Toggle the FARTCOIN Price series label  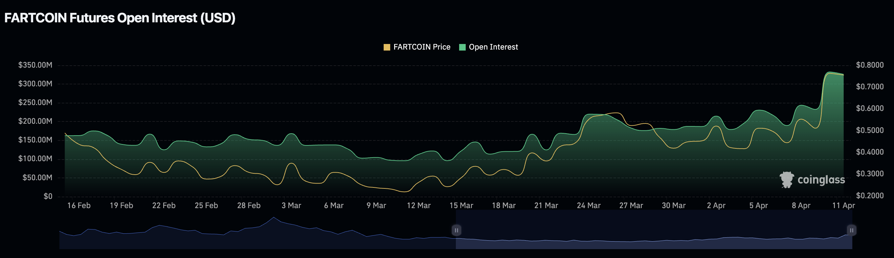click(422, 47)
